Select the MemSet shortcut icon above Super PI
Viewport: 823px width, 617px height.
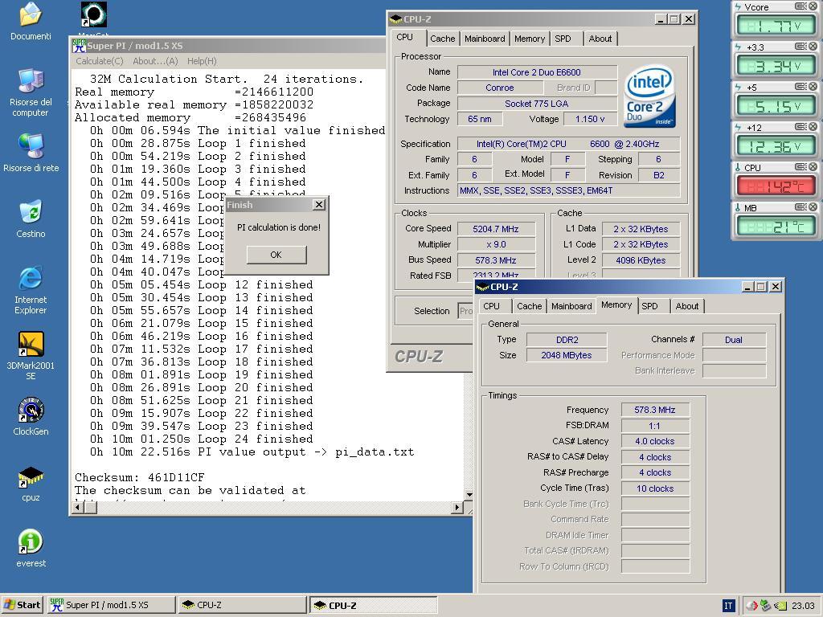click(94, 14)
